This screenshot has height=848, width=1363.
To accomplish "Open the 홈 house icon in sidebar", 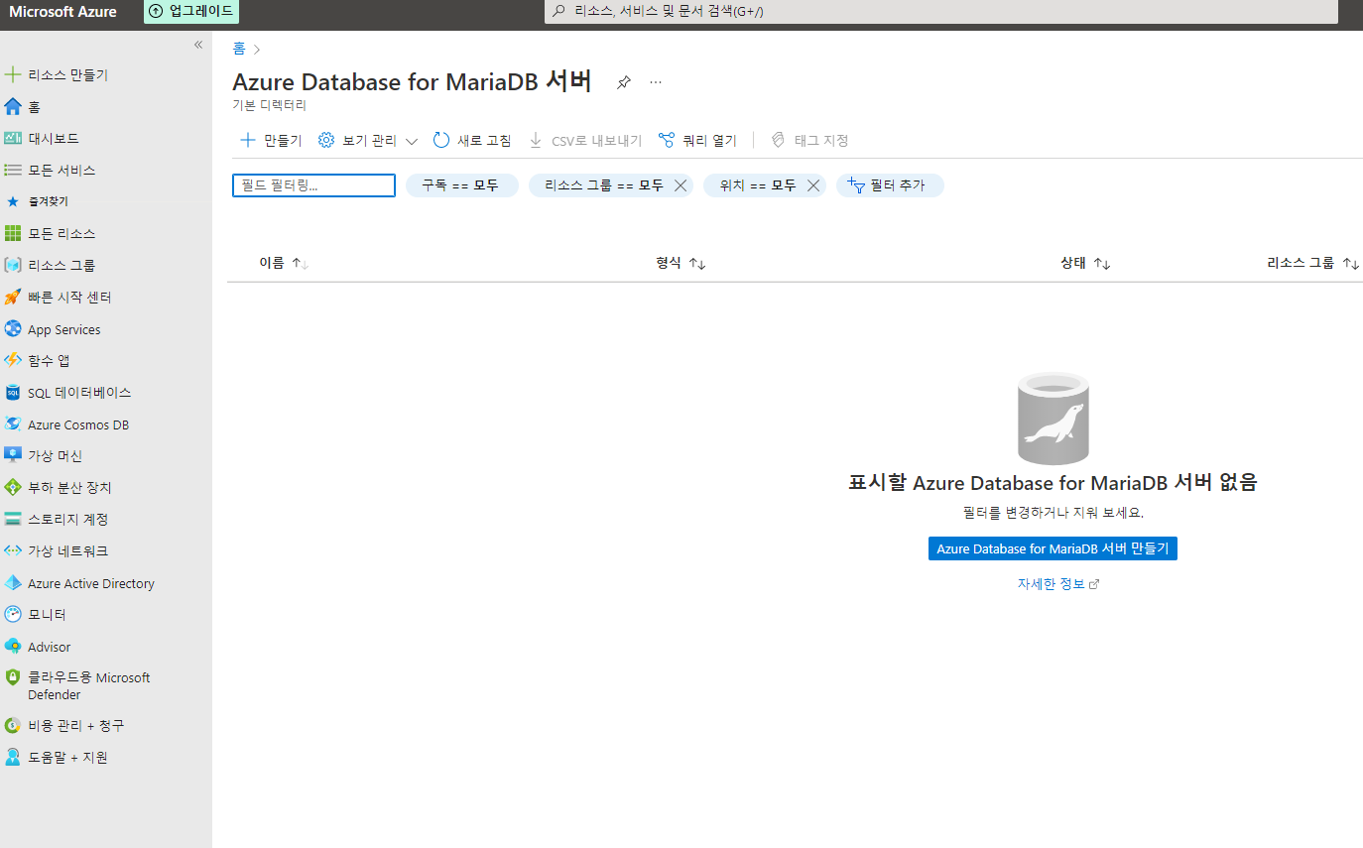I will [13, 106].
